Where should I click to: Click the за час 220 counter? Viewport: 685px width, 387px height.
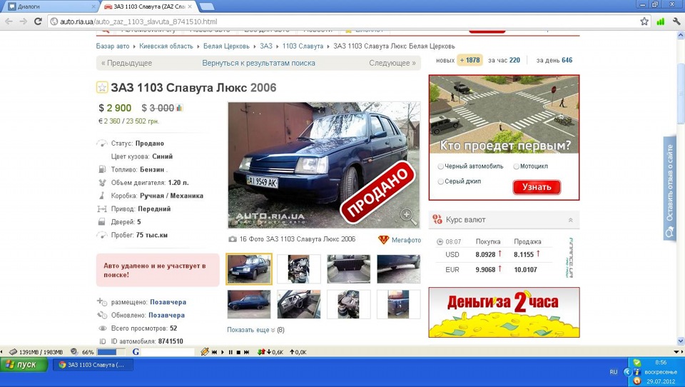click(504, 61)
